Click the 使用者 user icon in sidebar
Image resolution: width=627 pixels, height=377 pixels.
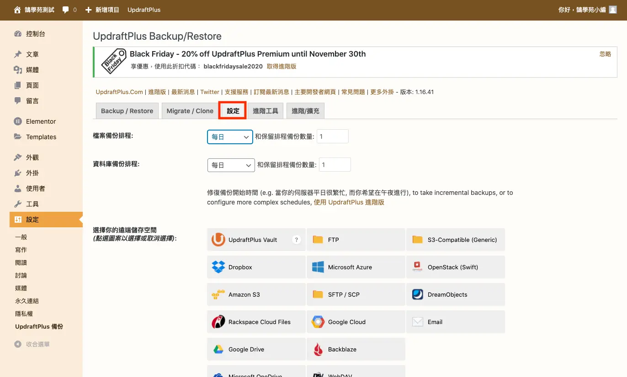click(x=18, y=188)
